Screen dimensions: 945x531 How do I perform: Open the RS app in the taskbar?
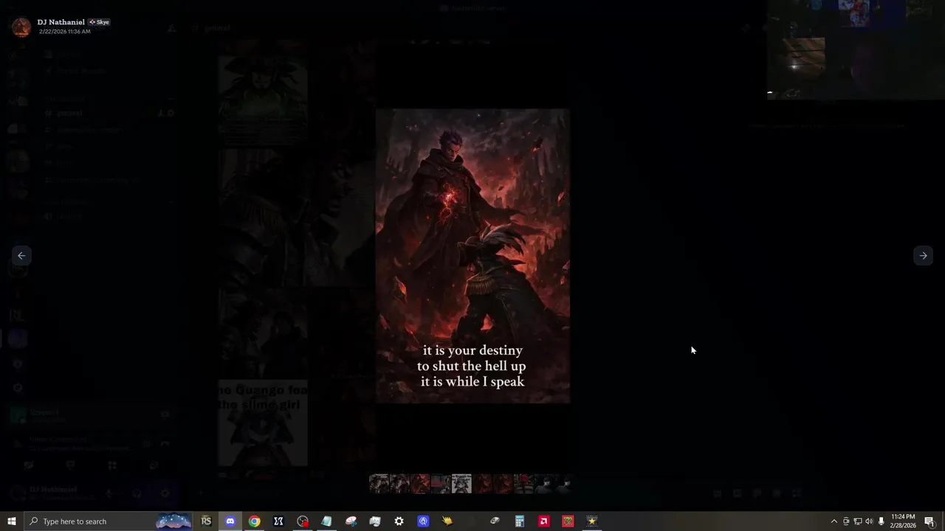(206, 521)
